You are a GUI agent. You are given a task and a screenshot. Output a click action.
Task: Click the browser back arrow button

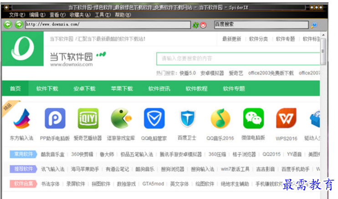[x=8, y=25]
